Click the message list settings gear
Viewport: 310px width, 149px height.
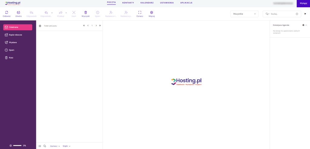coord(40,26)
